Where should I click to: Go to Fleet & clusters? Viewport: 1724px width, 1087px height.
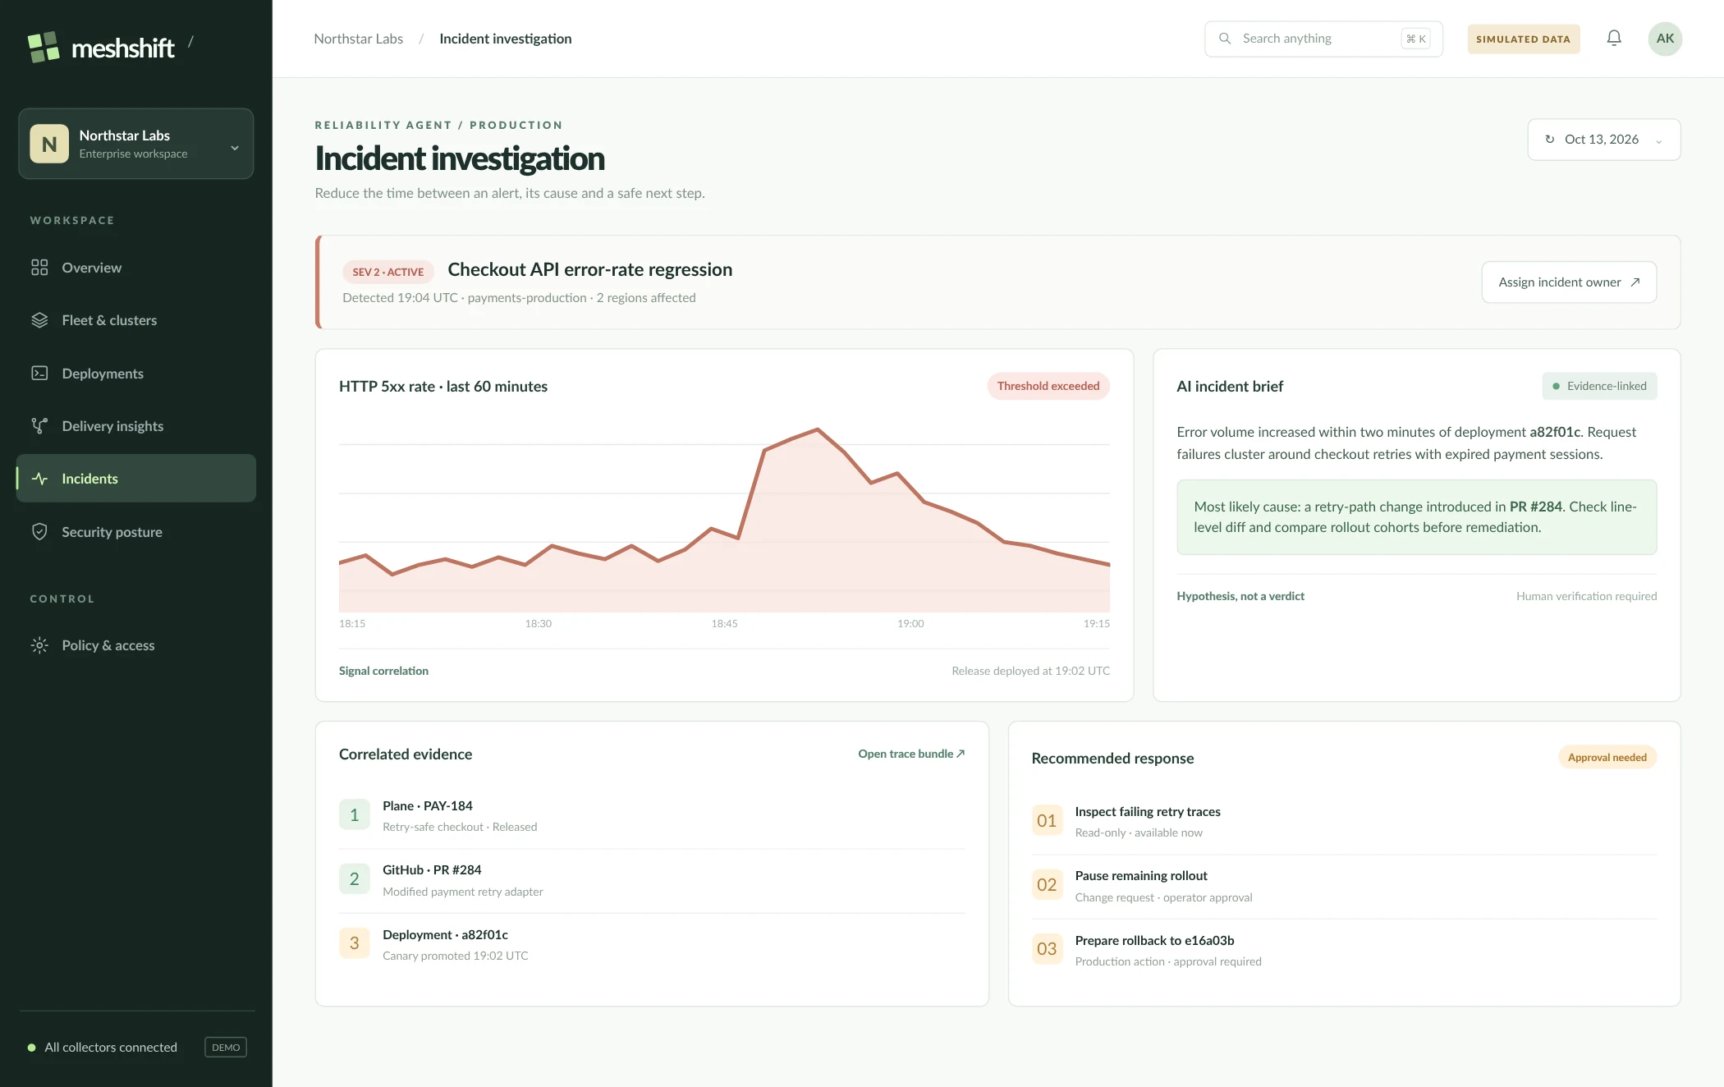click(136, 320)
